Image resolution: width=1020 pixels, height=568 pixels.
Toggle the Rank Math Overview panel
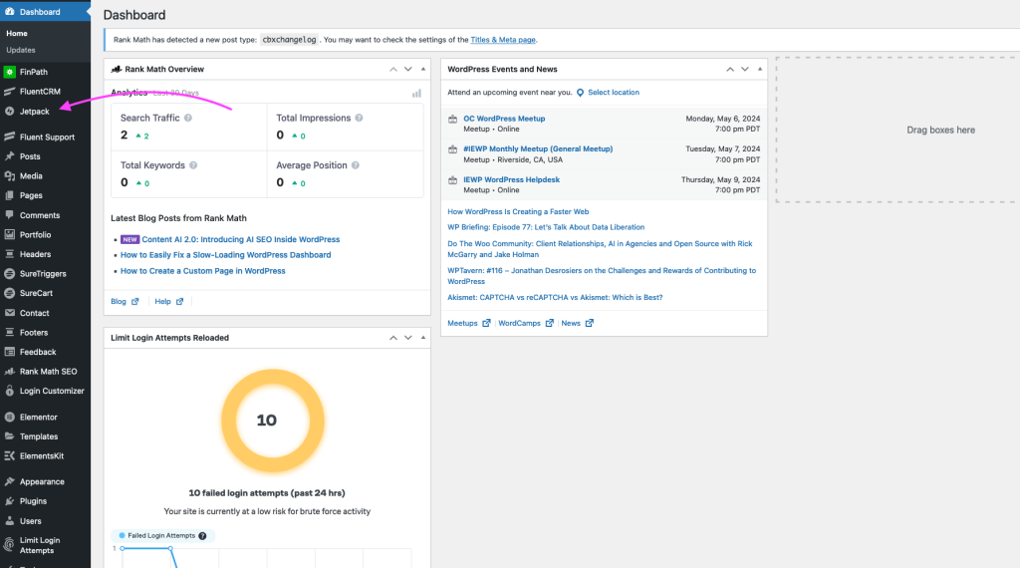point(422,70)
